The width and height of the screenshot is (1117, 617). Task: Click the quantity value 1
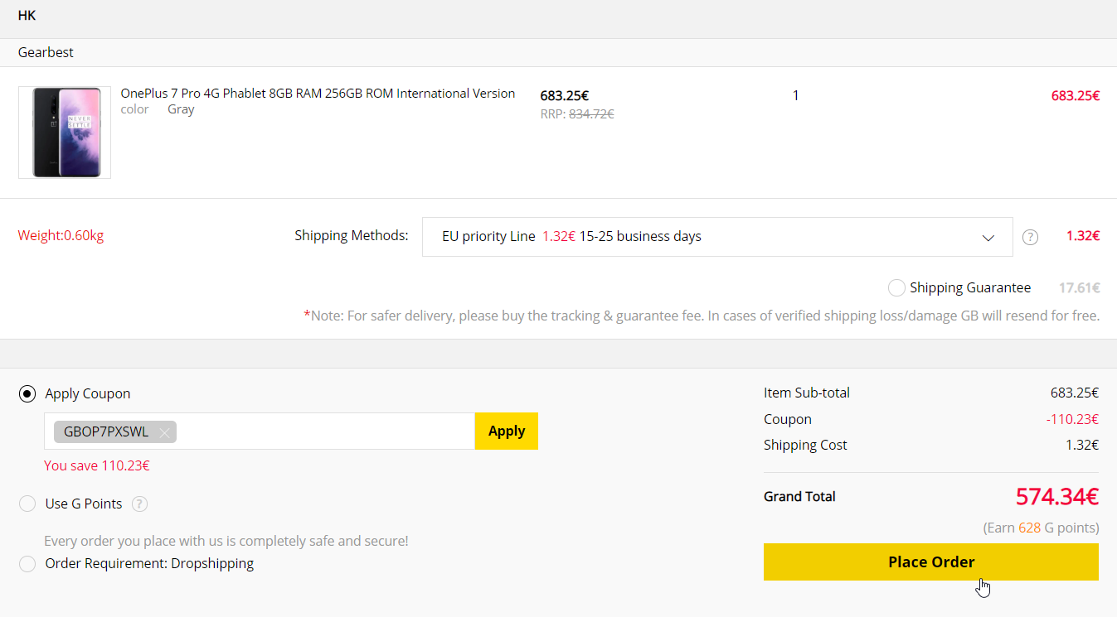795,95
